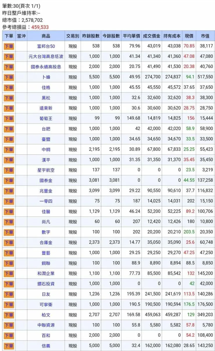This screenshot has height=351, width=215.
Task: Click the 持有成本 column header
Action: coord(172,36)
